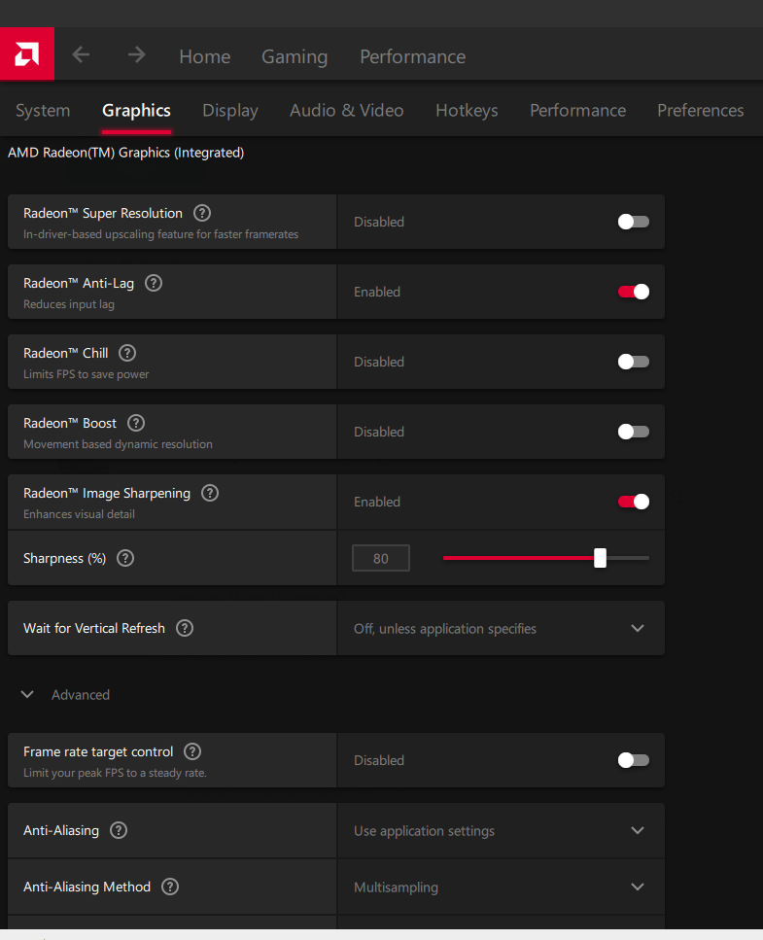Open help icon next to Radeon Chill
Screen dimensions: 763x940
click(x=127, y=353)
